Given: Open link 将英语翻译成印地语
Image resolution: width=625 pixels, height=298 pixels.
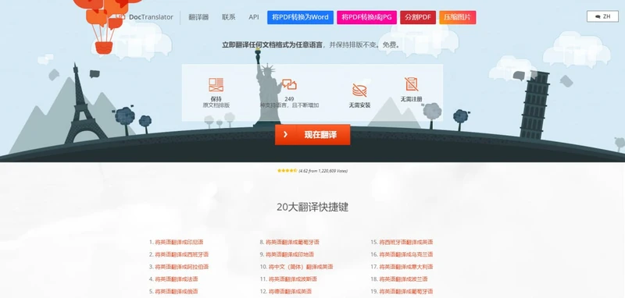Looking at the screenshot, I should tap(289, 254).
